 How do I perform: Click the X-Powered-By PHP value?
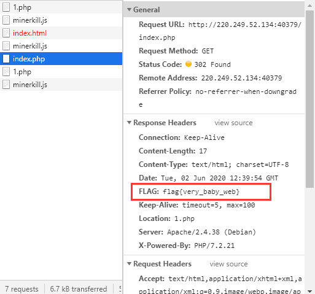[214, 246]
